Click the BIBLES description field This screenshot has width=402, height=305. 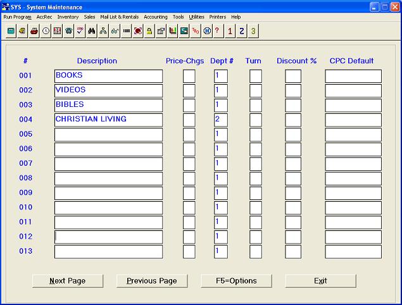(x=108, y=105)
